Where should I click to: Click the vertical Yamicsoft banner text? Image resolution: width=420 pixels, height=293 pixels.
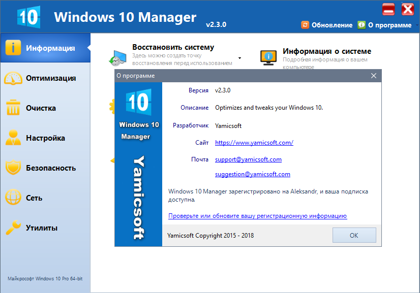coord(139,197)
